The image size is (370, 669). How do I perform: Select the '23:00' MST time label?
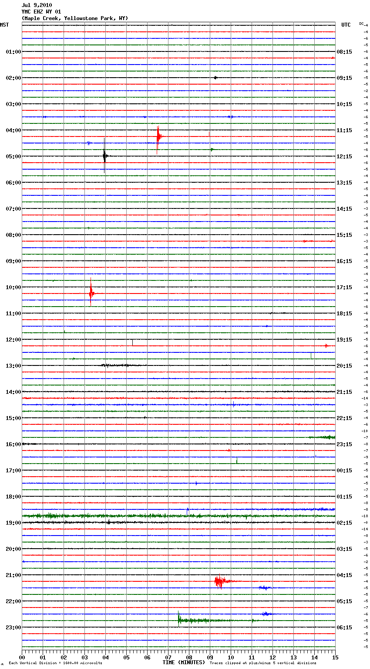[13, 628]
